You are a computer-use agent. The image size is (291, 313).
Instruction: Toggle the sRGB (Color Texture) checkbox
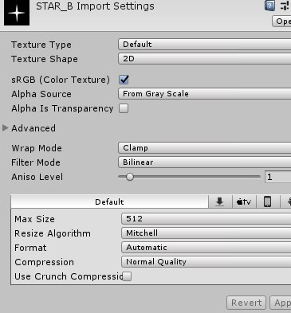(124, 80)
